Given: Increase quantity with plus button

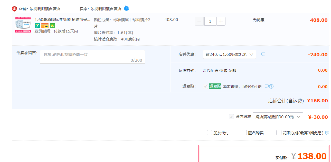Looking at the screenshot, I should pos(221,21).
